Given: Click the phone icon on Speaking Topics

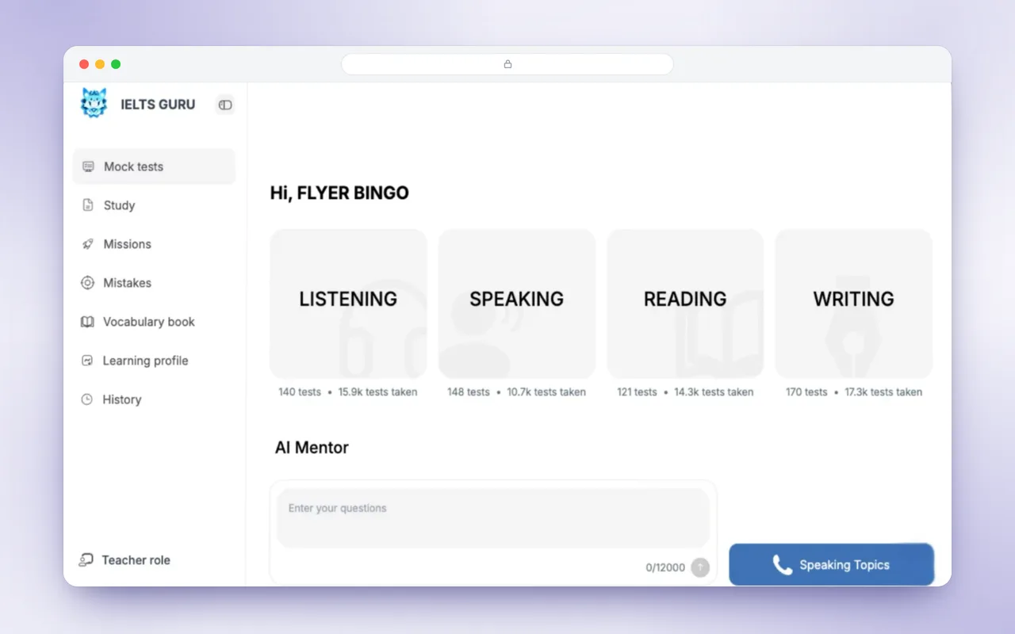Looking at the screenshot, I should (x=782, y=565).
